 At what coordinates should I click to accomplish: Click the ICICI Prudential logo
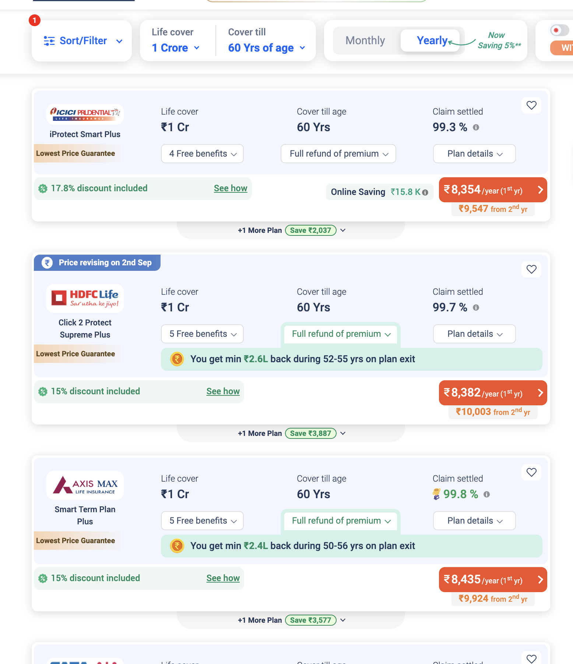(x=85, y=113)
